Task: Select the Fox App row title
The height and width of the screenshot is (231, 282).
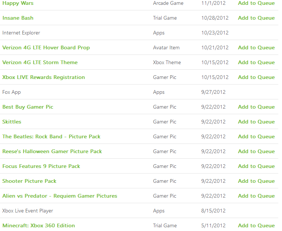Action: 11,92
